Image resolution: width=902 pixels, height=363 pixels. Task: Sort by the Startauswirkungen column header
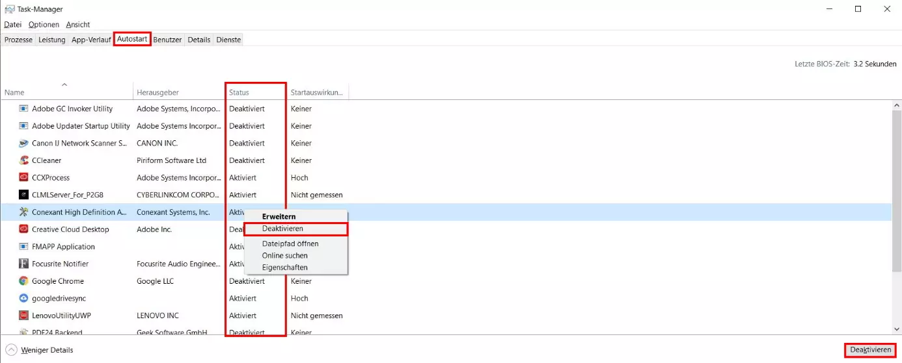click(318, 92)
